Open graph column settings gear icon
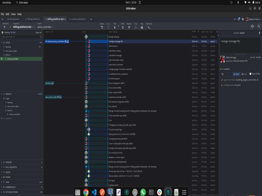Image resolution: width=262 pixels, height=196 pixels. 217,32
